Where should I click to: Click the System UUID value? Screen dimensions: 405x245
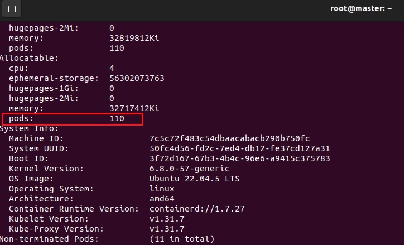(x=240, y=148)
